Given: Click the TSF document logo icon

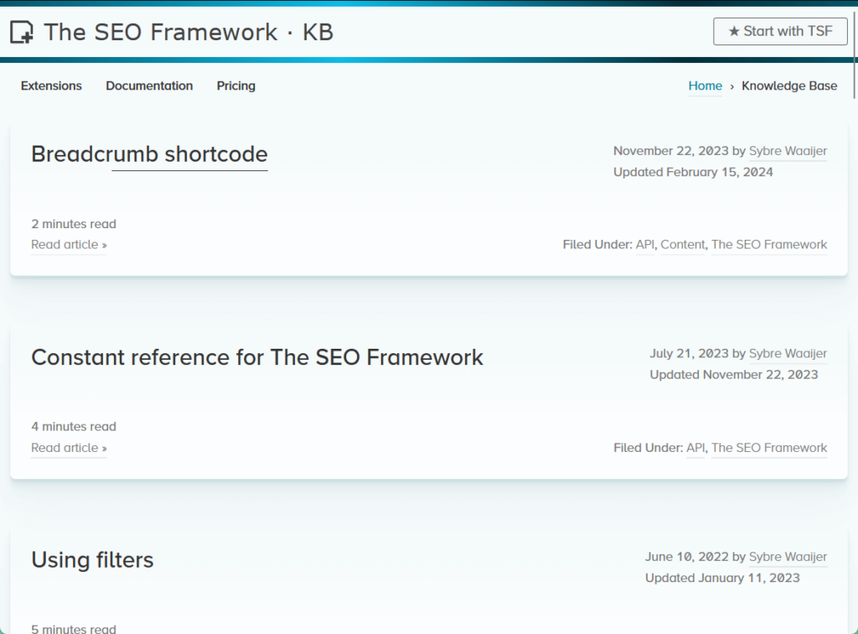Looking at the screenshot, I should coord(22,32).
